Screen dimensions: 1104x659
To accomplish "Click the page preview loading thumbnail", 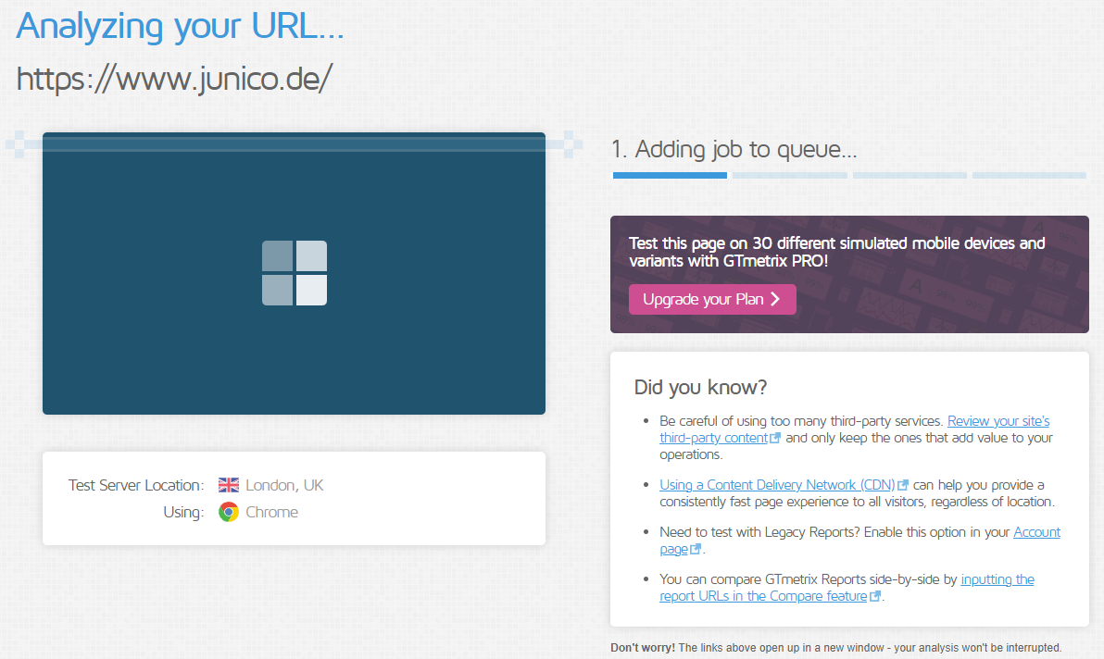I will pyautogui.click(x=294, y=273).
